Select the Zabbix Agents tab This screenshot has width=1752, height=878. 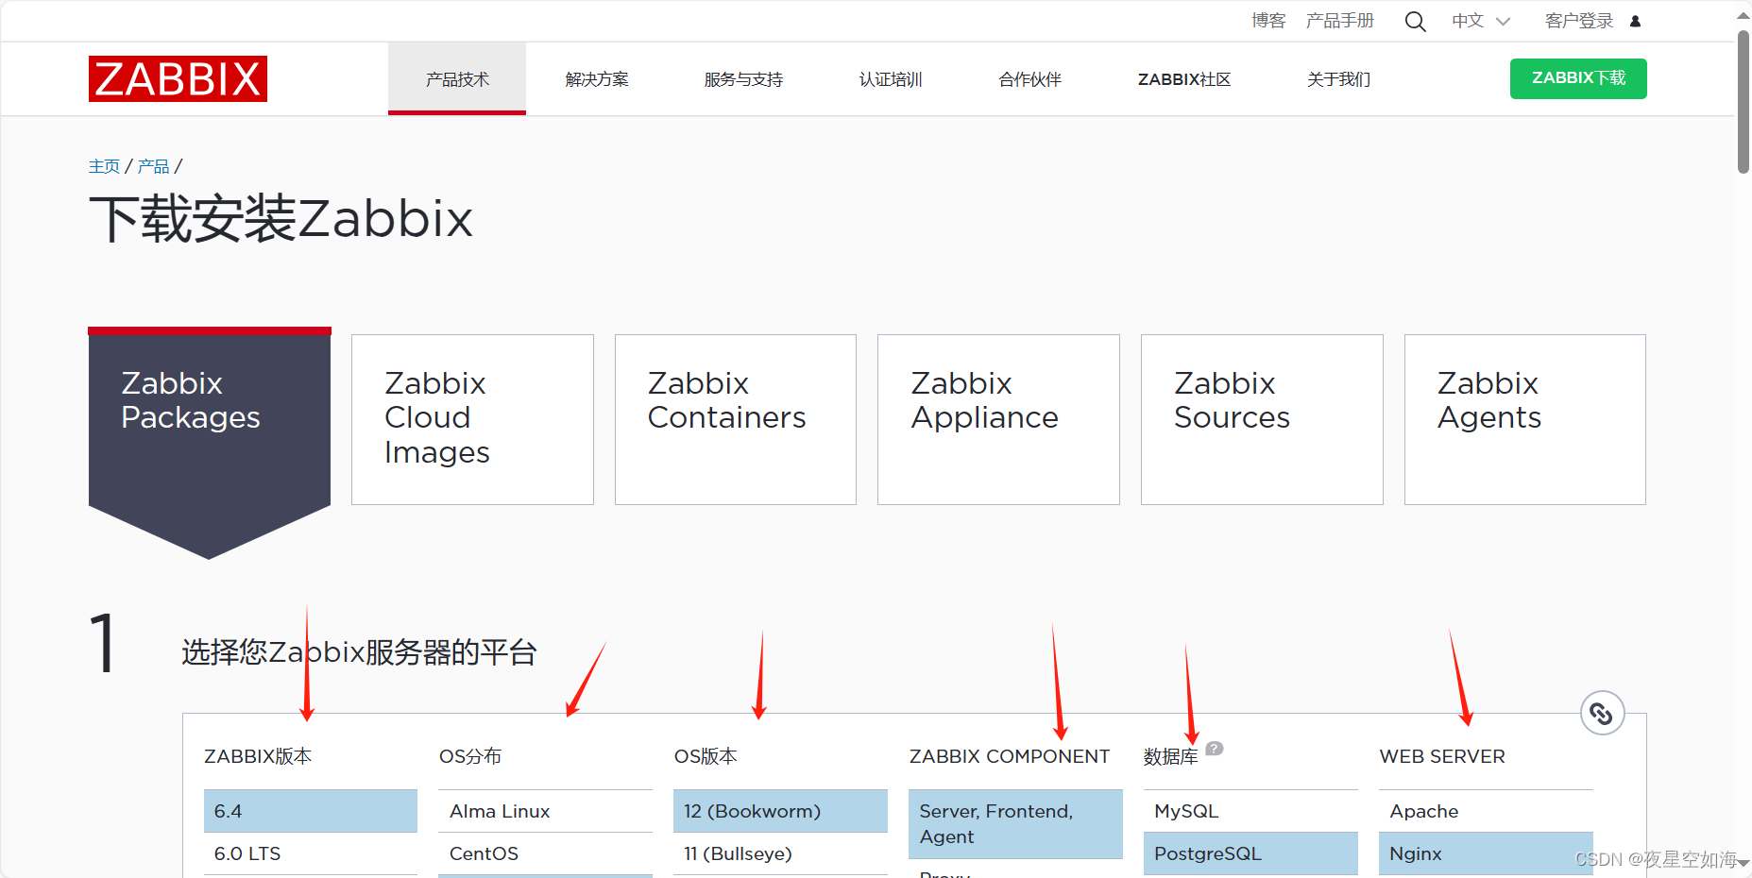coord(1525,419)
